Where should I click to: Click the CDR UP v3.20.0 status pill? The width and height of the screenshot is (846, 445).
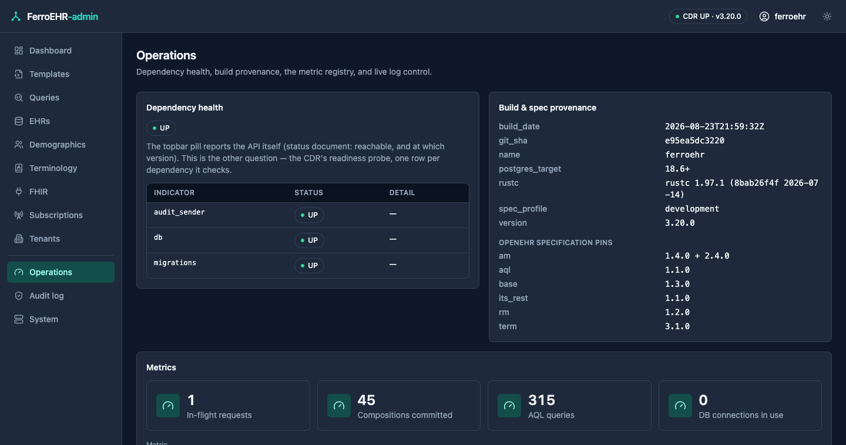tap(708, 16)
